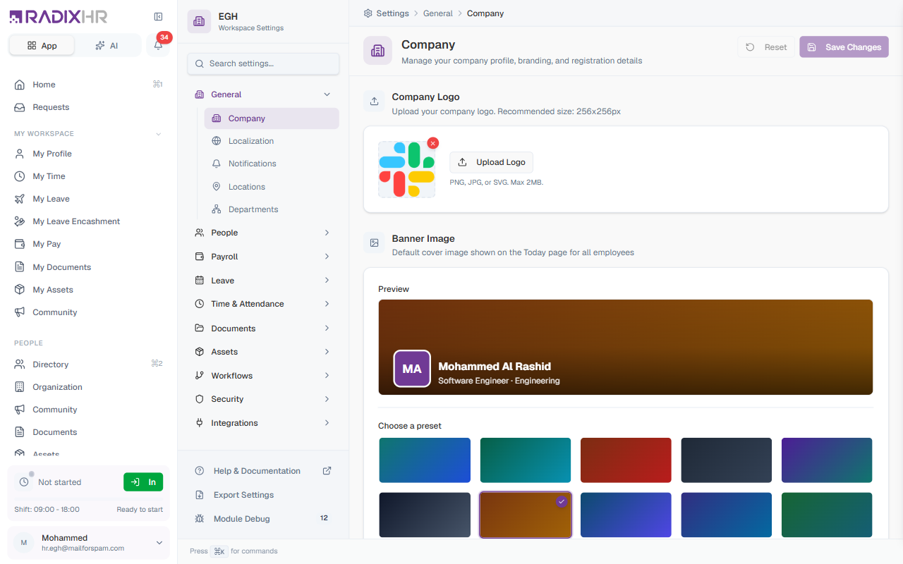Click the Directory people icon
This screenshot has height=564, width=903.
pos(20,364)
